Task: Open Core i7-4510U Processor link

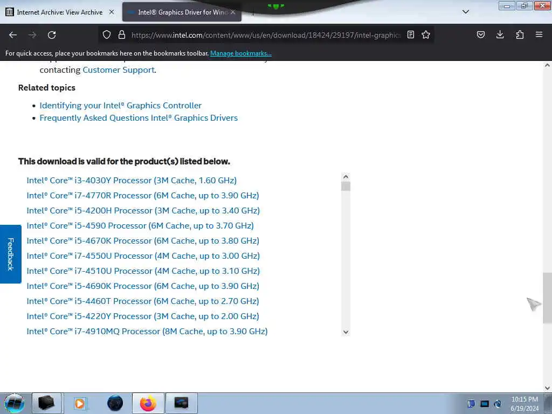Action: (x=143, y=272)
